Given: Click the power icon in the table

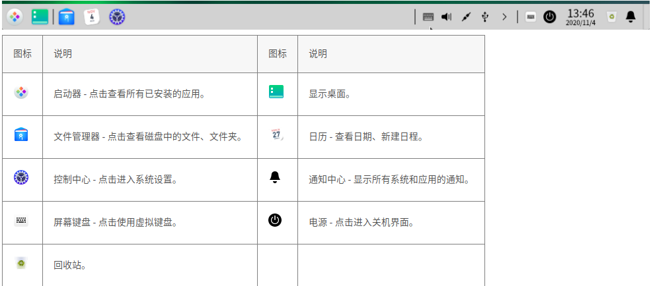Looking at the screenshot, I should 276,220.
